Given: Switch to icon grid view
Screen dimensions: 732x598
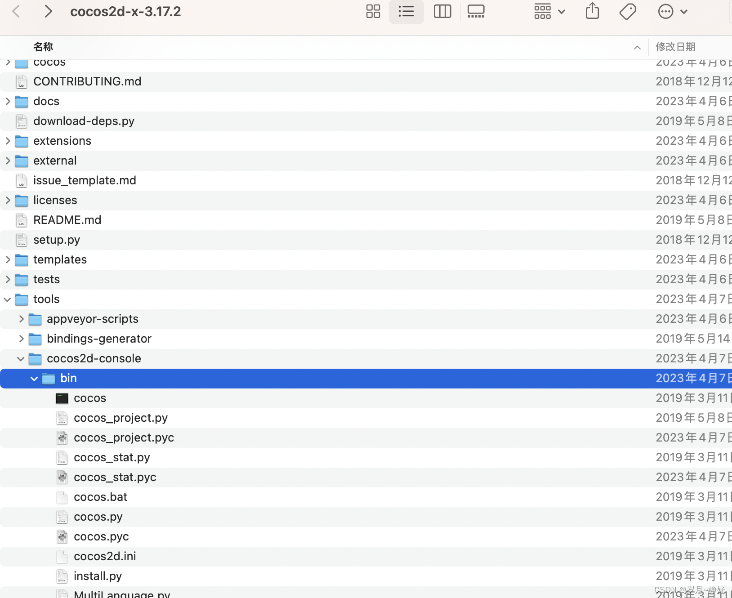Looking at the screenshot, I should [373, 12].
